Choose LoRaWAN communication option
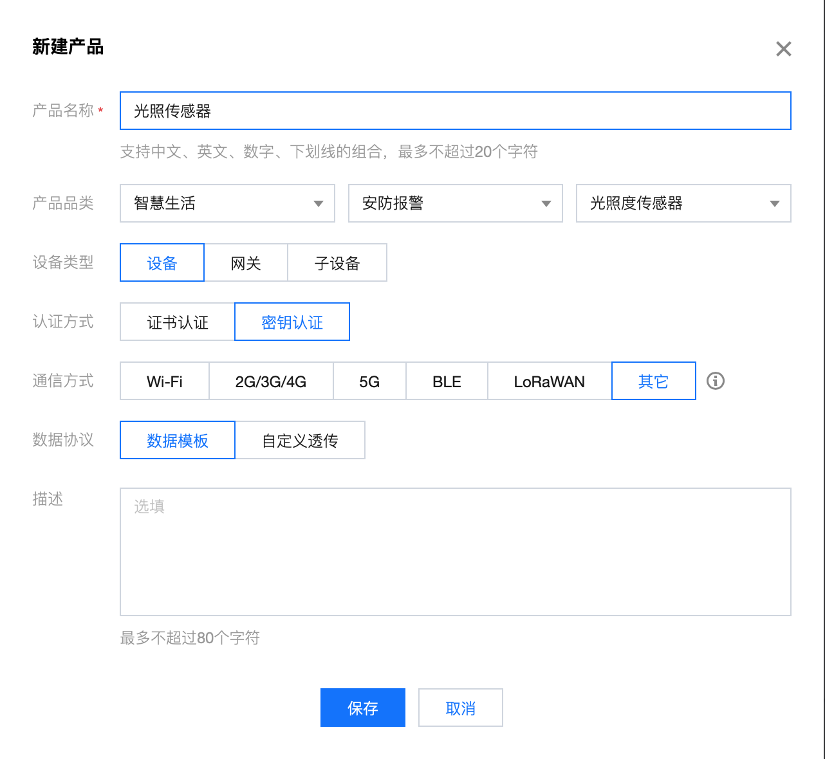Viewport: 825px width, 759px height. coord(549,381)
